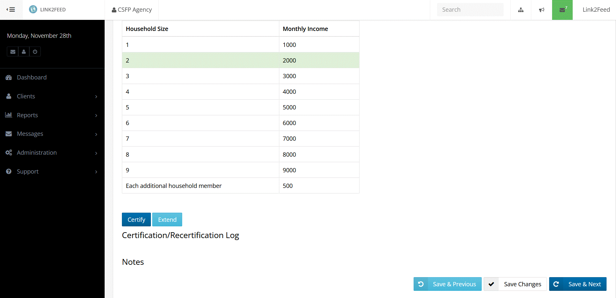Screen dimensions: 616x298
Task: Click the Dashboard gauge icon
Action: pos(8,77)
